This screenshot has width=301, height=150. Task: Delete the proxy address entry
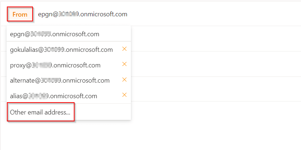pyautogui.click(x=124, y=64)
